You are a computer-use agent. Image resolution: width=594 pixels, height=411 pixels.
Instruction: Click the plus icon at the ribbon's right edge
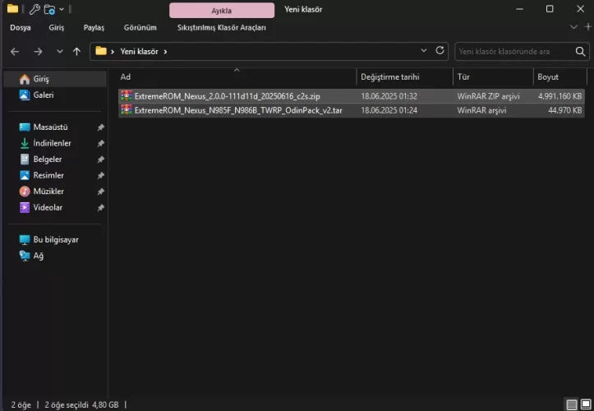(588, 27)
